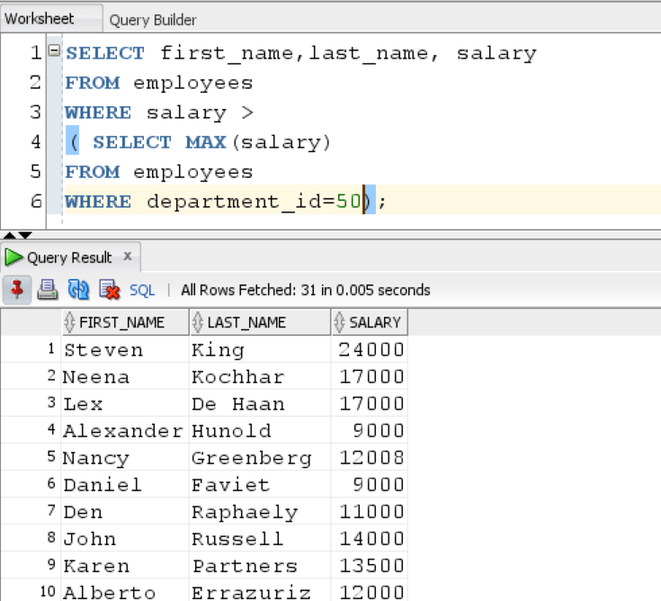Screen dimensions: 661x601
Task: Select the cell 'Alberto'
Action: pos(125,590)
